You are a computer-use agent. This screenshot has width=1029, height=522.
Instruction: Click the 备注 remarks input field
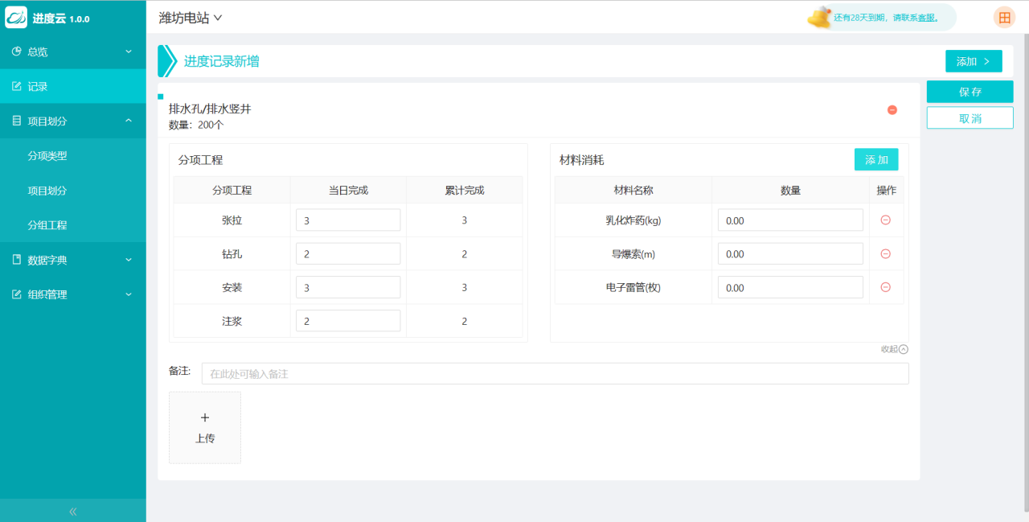point(555,374)
